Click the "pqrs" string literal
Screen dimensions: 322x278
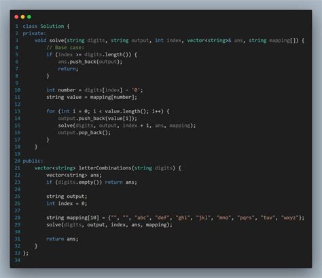(246, 218)
